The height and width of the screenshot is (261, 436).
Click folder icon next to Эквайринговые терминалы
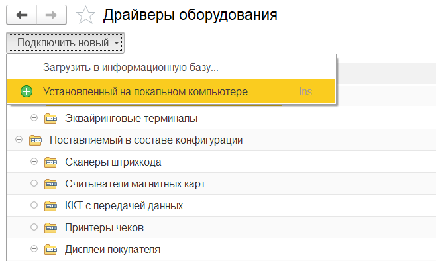click(x=50, y=119)
